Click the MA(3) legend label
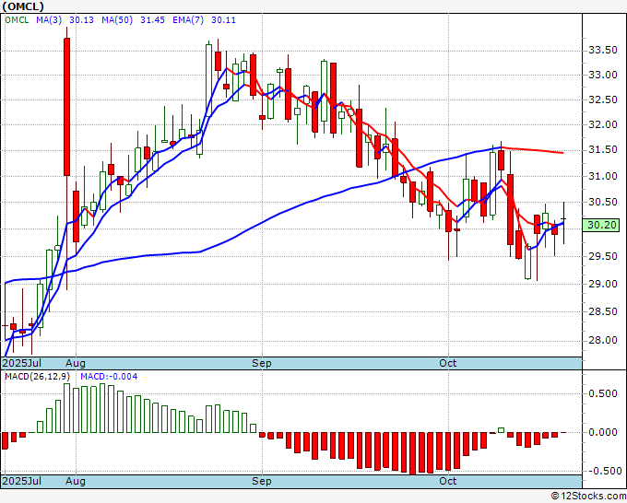The image size is (627, 503). point(49,20)
